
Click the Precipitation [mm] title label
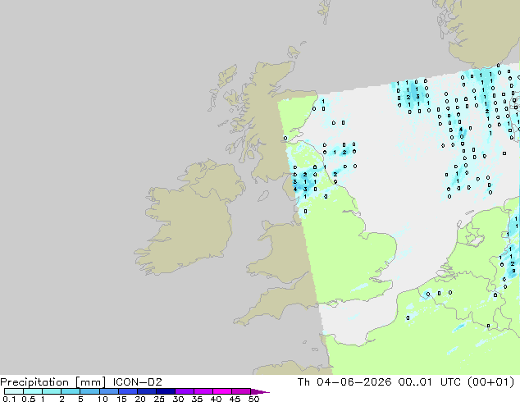53,382
